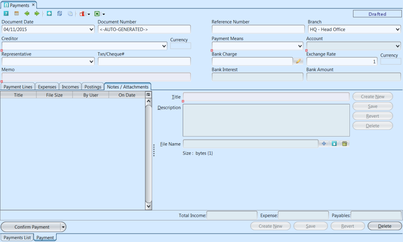Click the Document Number field
The height and width of the screenshot is (242, 403).
(x=144, y=29)
